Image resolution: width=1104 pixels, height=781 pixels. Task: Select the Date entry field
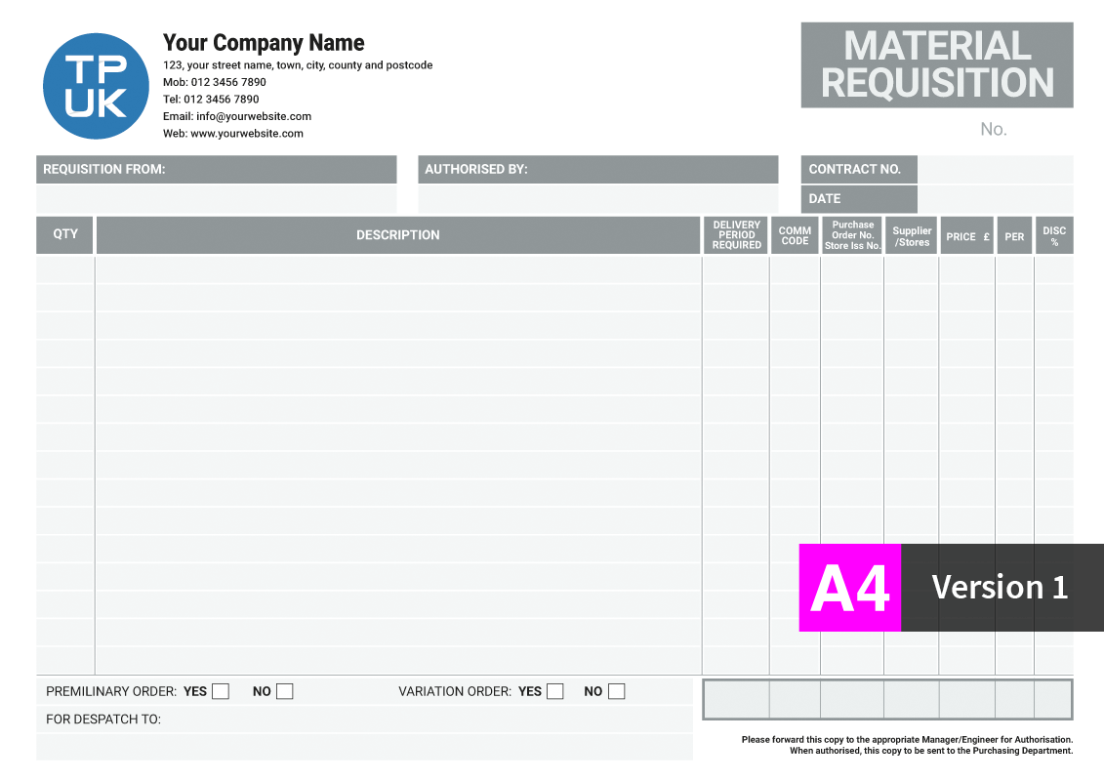994,199
